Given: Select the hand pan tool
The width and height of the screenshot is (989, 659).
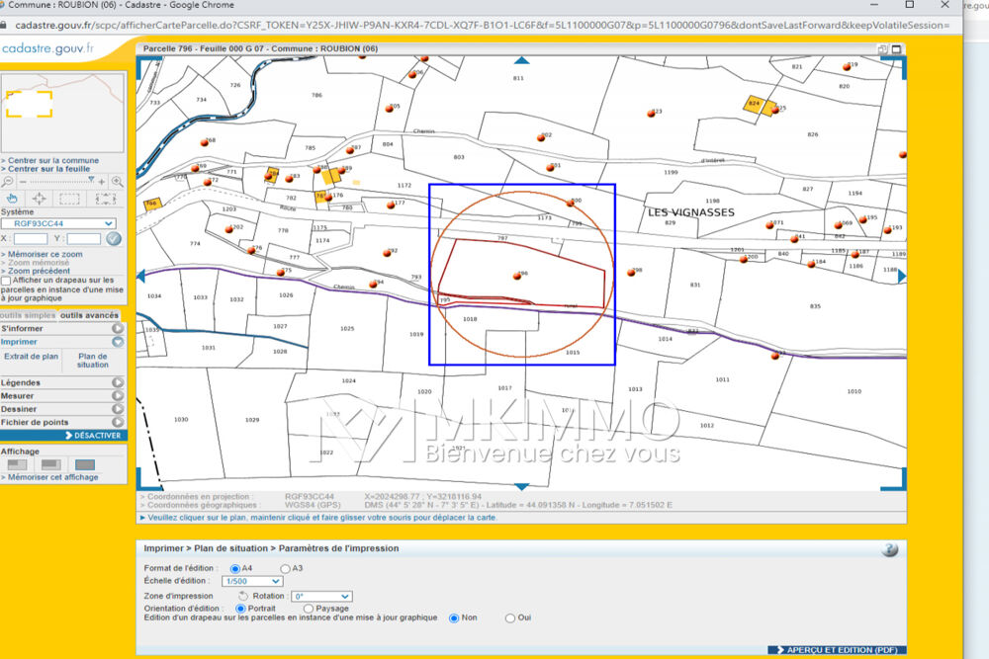Looking at the screenshot, I should click(x=13, y=198).
